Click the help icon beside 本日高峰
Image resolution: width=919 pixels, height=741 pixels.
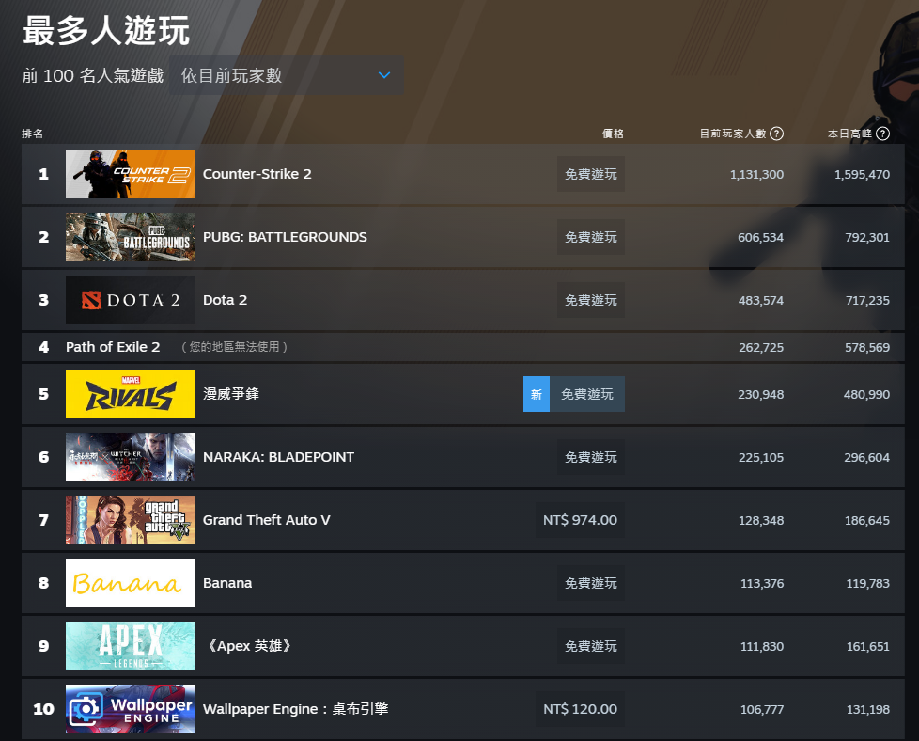[x=882, y=134]
